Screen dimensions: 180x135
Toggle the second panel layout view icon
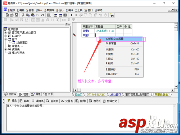tap(60, 15)
